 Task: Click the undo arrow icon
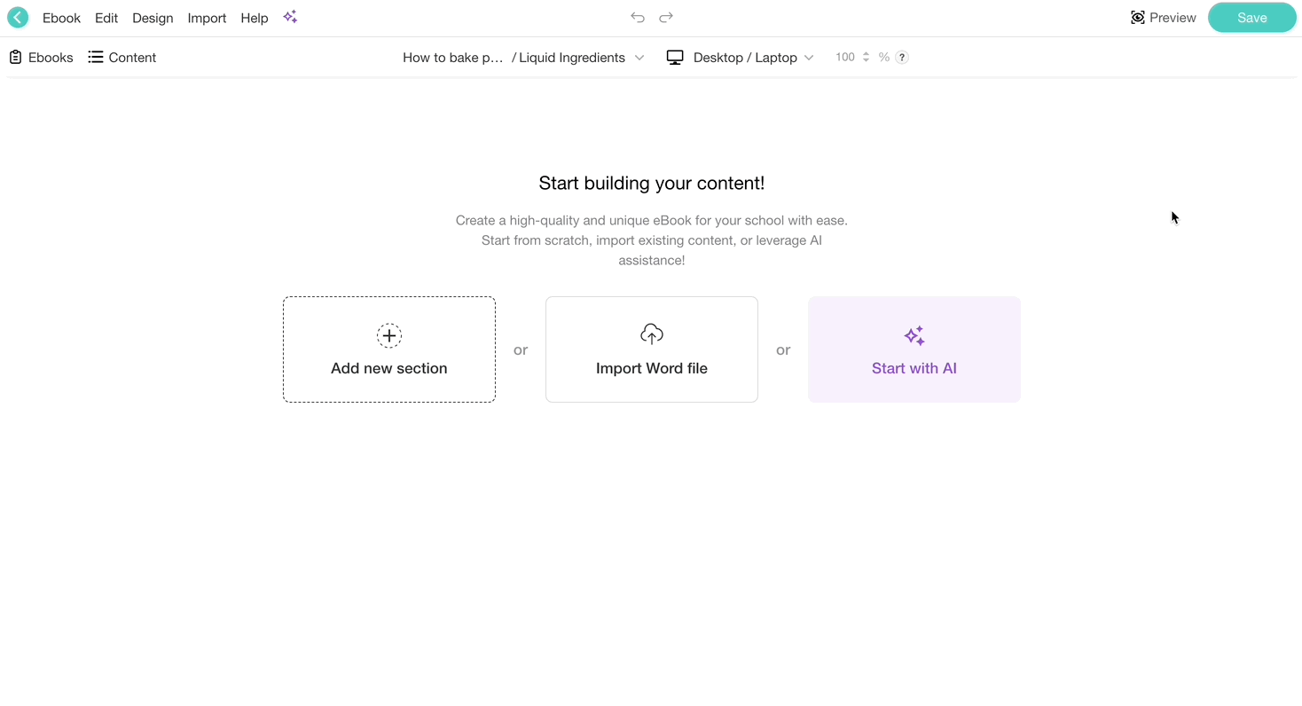coord(637,18)
